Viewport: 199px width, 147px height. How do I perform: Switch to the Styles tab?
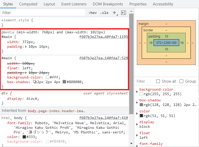[x=8, y=4]
